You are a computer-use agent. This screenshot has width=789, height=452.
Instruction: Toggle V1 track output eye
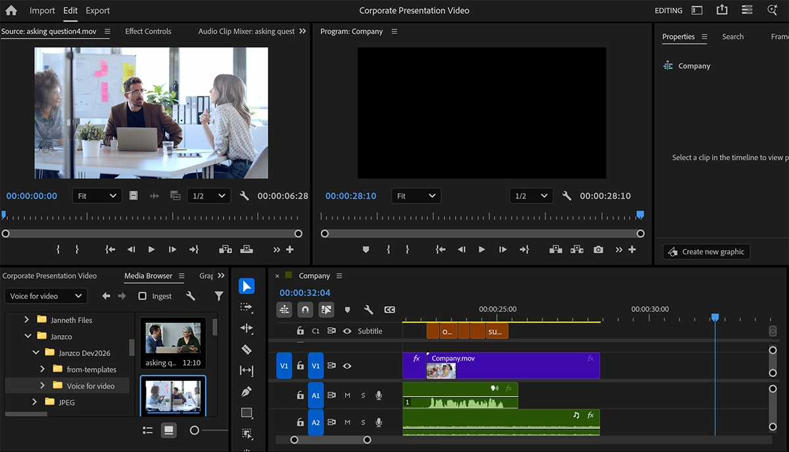coord(347,366)
